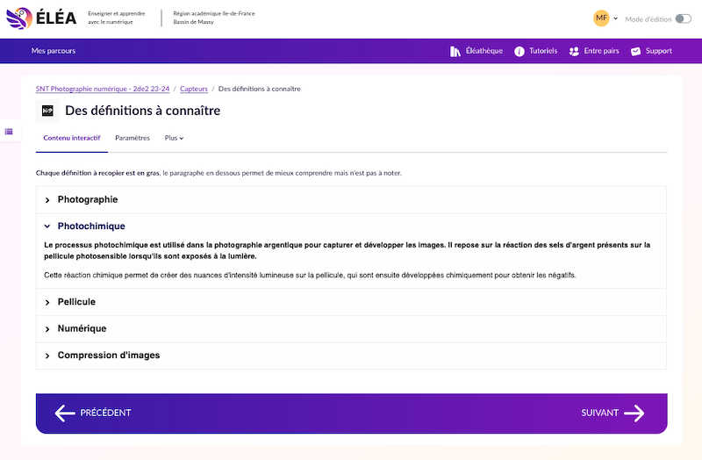Open the Entre pairs people icon

[574, 51]
